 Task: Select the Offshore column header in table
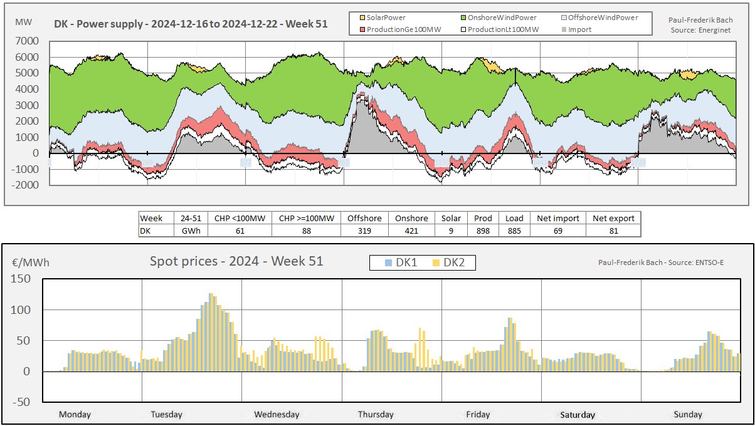[x=364, y=218]
